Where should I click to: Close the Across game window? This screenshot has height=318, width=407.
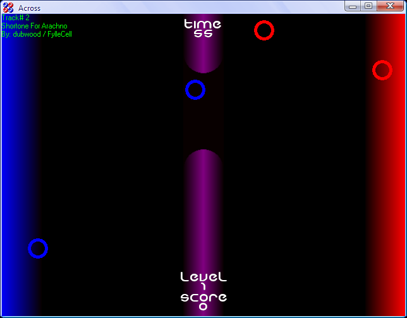[390, 6]
